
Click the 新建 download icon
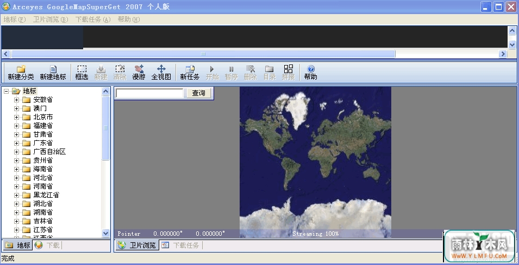click(101, 73)
